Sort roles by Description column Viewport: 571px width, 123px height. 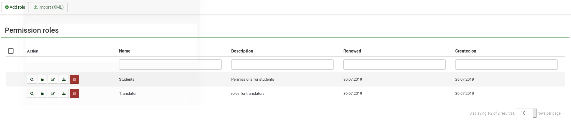[242, 51]
